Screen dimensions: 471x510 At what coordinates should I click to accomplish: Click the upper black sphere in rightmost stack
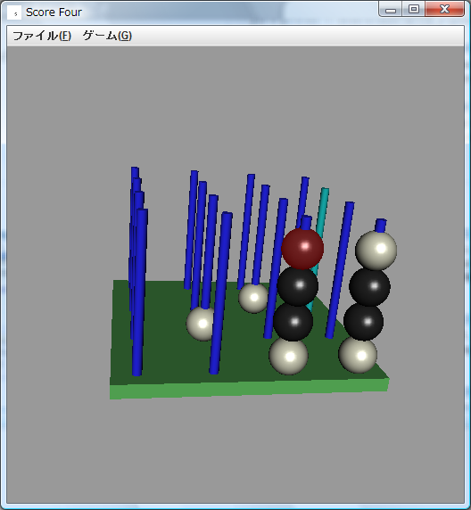(x=369, y=286)
